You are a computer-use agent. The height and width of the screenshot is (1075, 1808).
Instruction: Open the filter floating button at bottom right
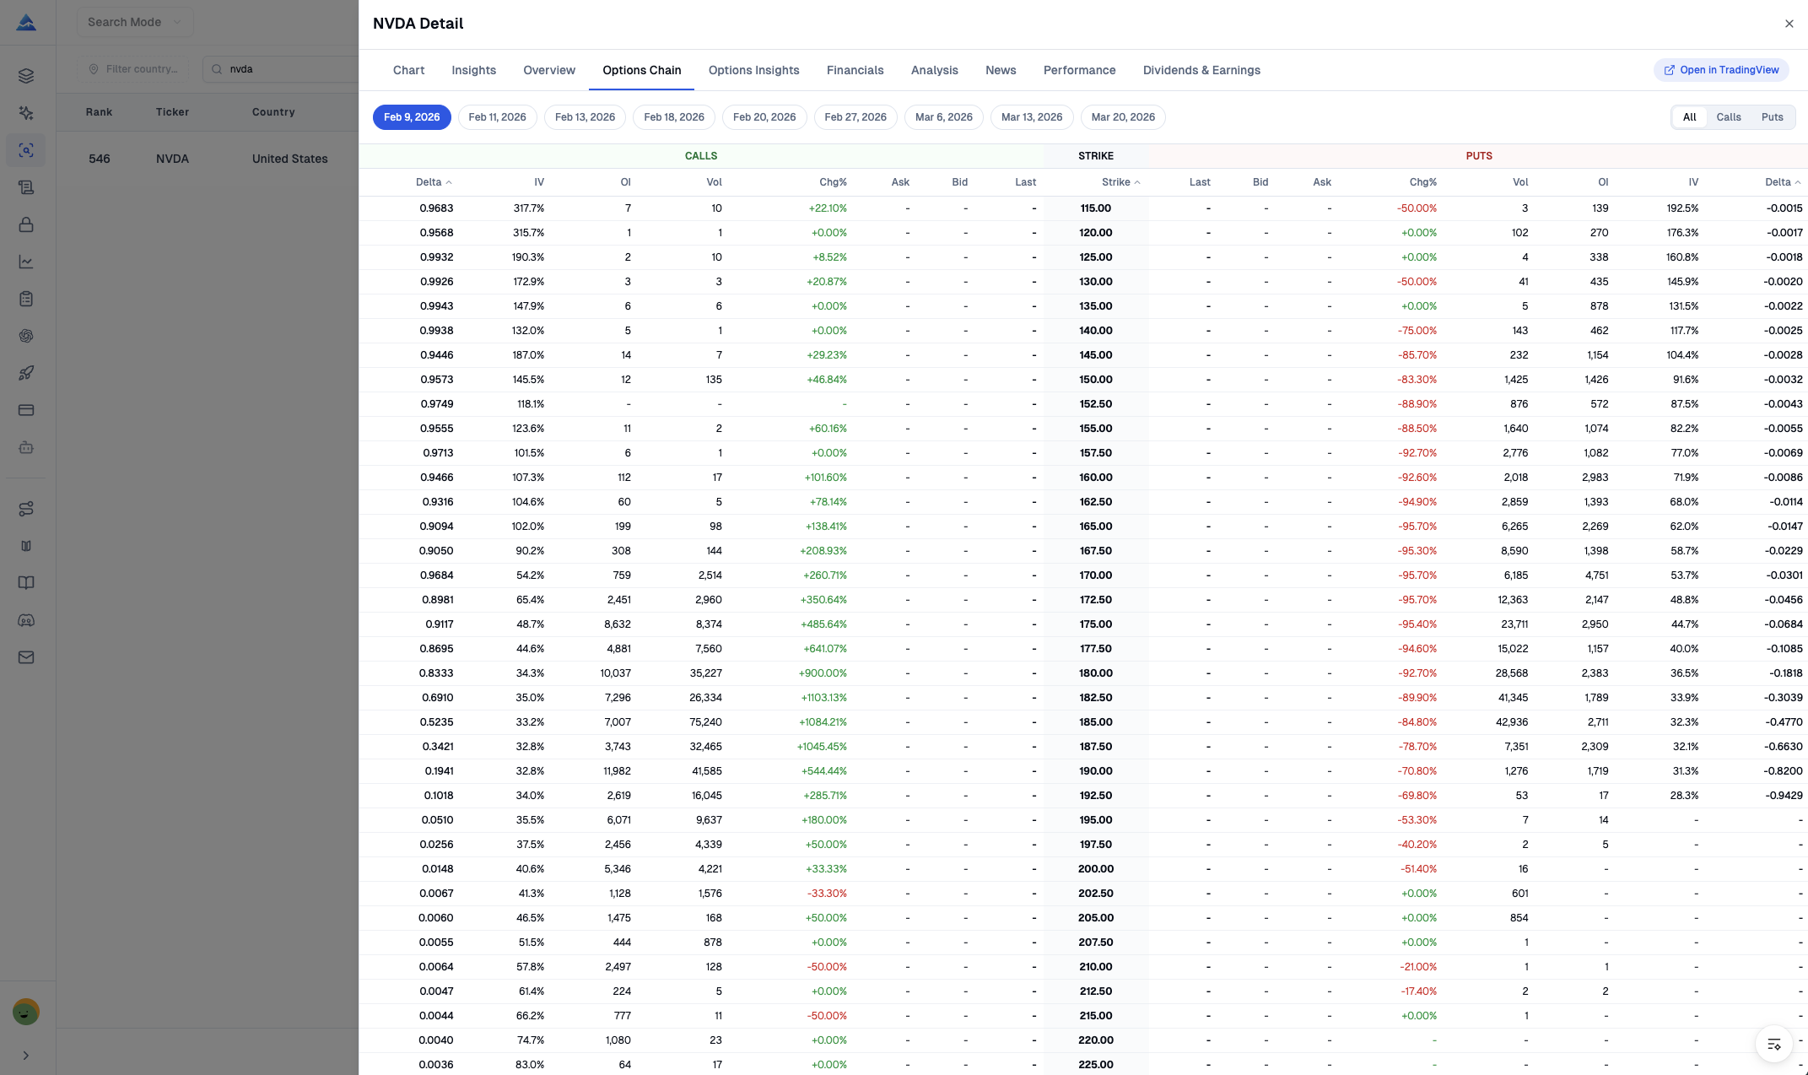1773,1044
